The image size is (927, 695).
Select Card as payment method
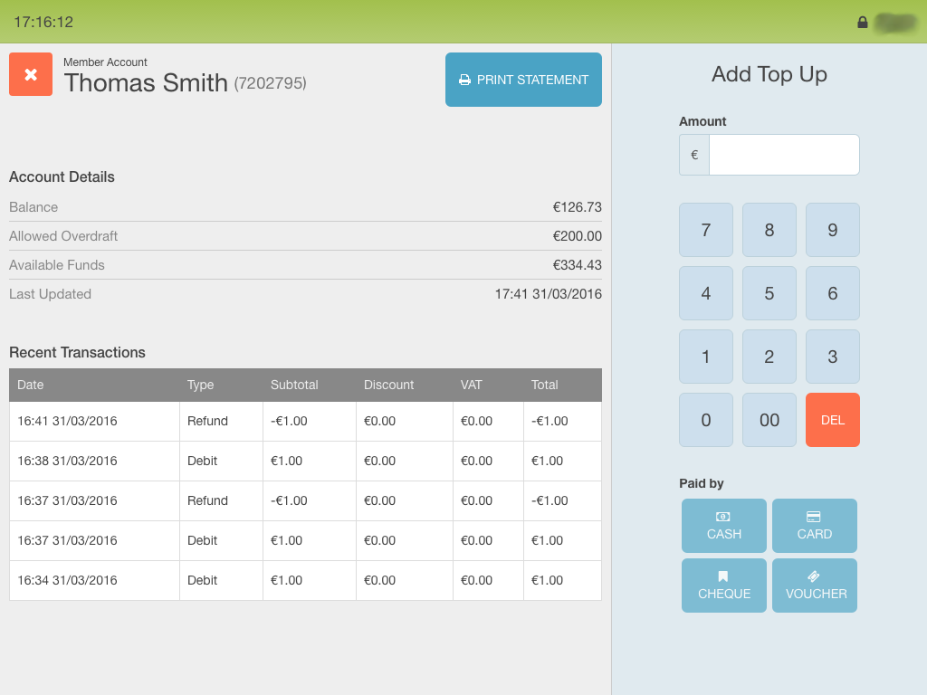(x=814, y=526)
